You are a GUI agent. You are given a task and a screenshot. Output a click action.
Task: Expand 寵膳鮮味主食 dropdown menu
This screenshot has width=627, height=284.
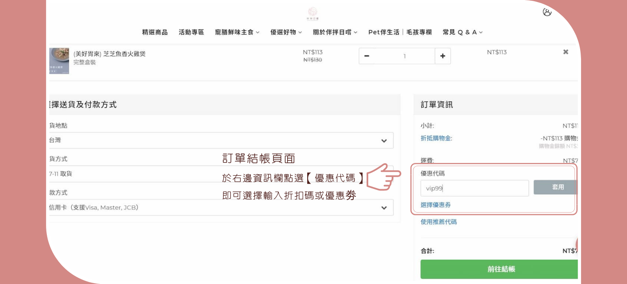point(237,32)
